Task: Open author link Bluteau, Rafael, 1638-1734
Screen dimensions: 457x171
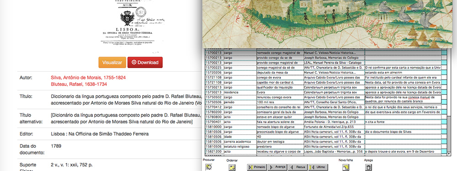Action: tap(79, 84)
